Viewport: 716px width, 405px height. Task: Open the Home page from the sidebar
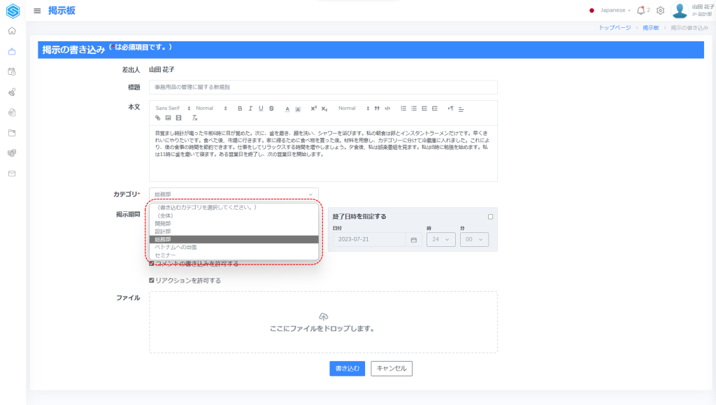12,31
